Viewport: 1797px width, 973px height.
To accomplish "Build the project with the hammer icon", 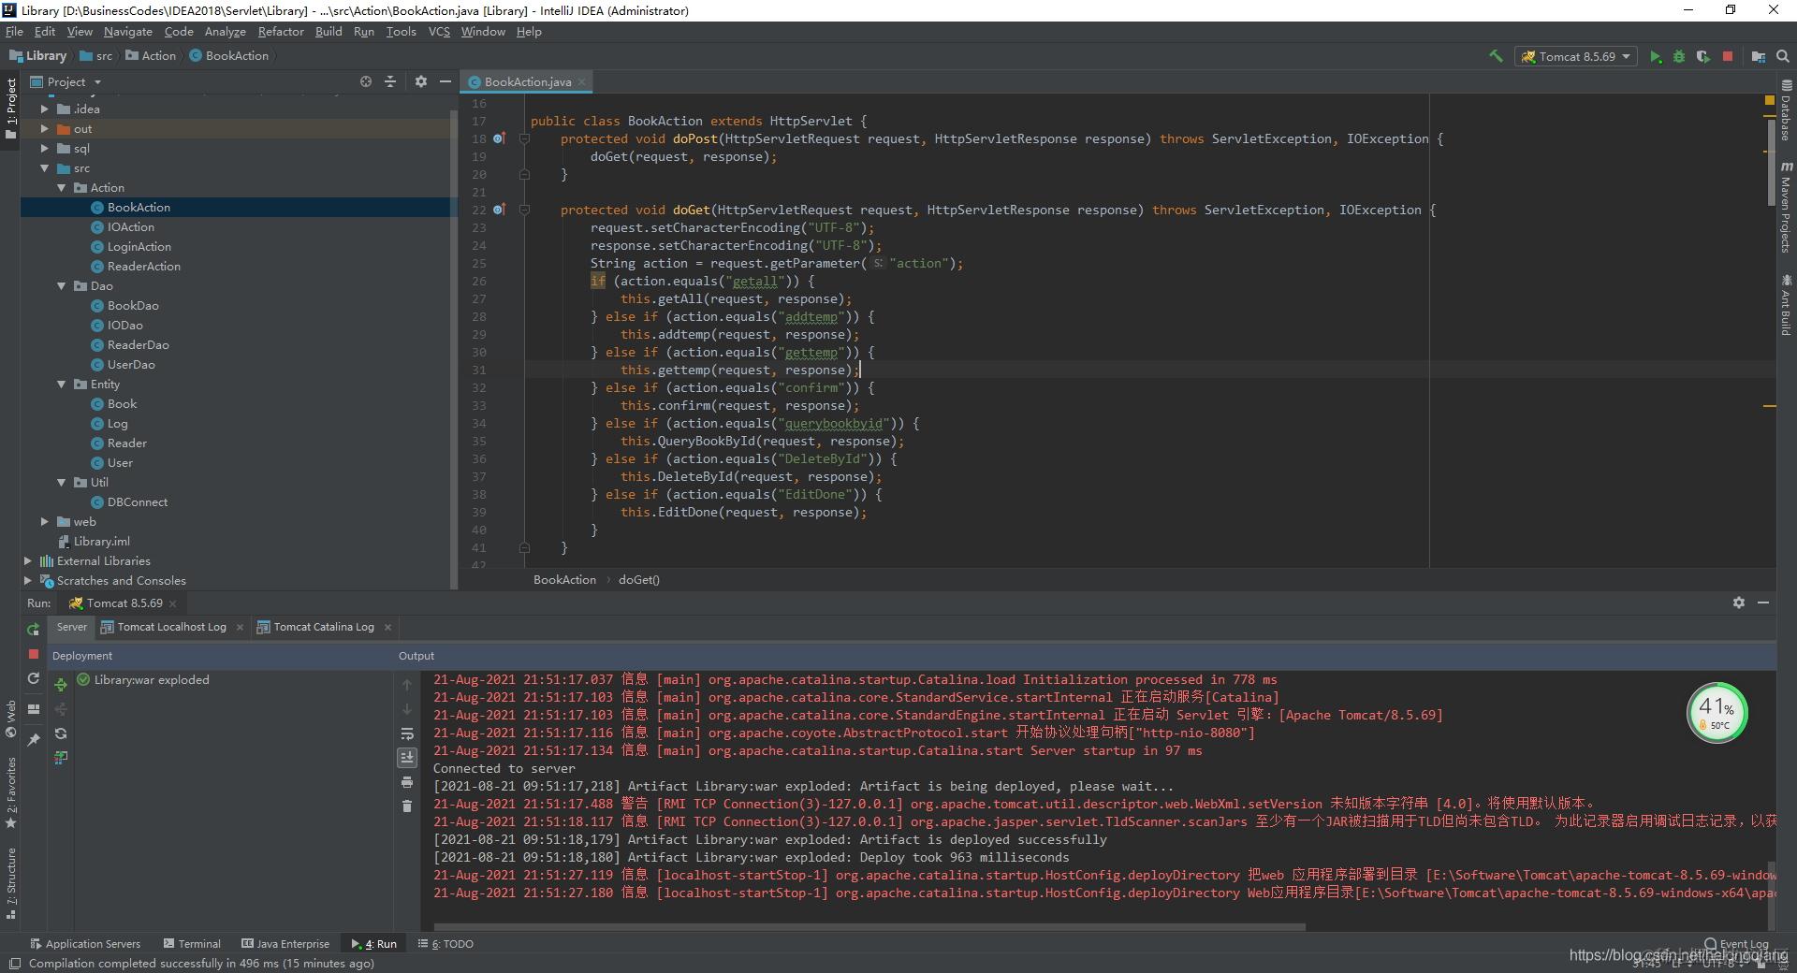I will pos(1496,56).
